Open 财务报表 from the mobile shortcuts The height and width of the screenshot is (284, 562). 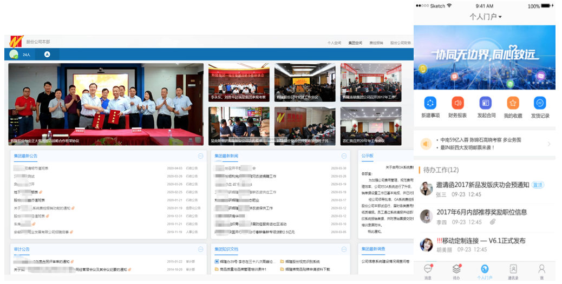pos(458,103)
